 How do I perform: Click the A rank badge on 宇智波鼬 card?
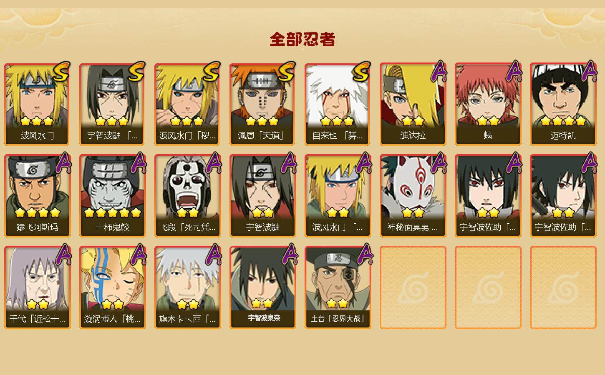[288, 162]
